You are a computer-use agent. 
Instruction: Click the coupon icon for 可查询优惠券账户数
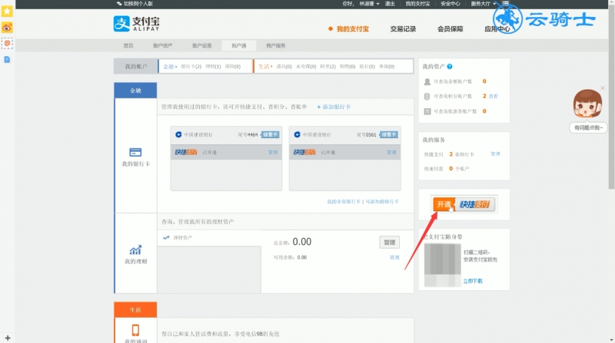click(x=427, y=111)
